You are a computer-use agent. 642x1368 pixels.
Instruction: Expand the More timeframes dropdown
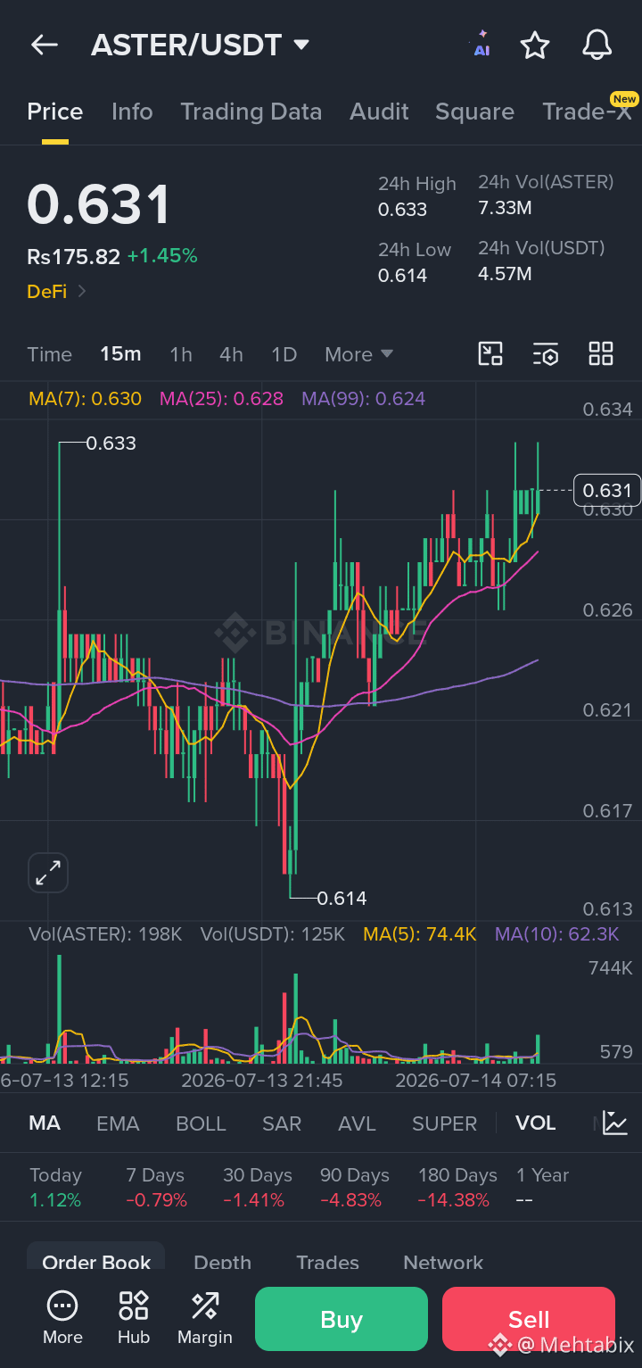click(x=359, y=354)
